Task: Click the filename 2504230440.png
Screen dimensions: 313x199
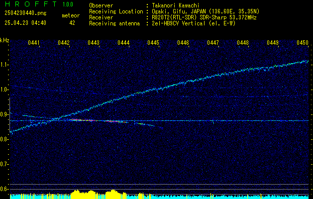Action: point(25,13)
